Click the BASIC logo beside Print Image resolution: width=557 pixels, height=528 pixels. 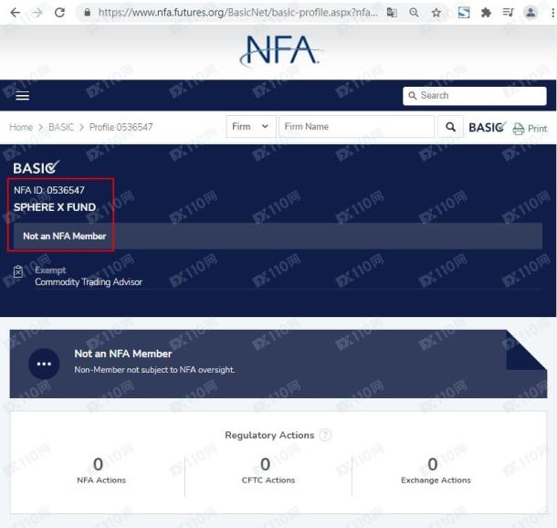487,127
